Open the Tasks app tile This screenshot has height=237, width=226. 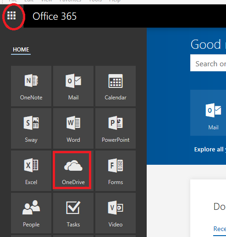(x=73, y=213)
